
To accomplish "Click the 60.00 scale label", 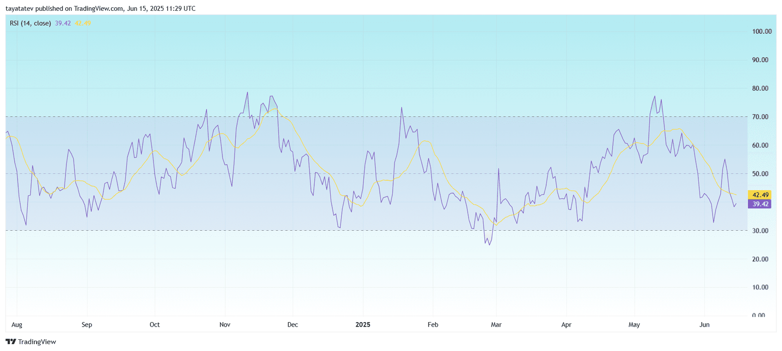I will pyautogui.click(x=760, y=145).
